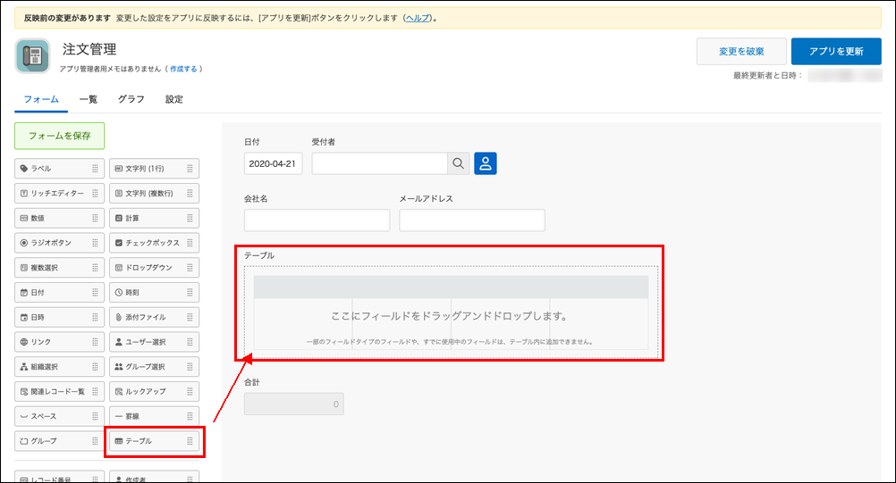Select the 文字列 (複数行) field item
This screenshot has width=896, height=483.
(155, 194)
